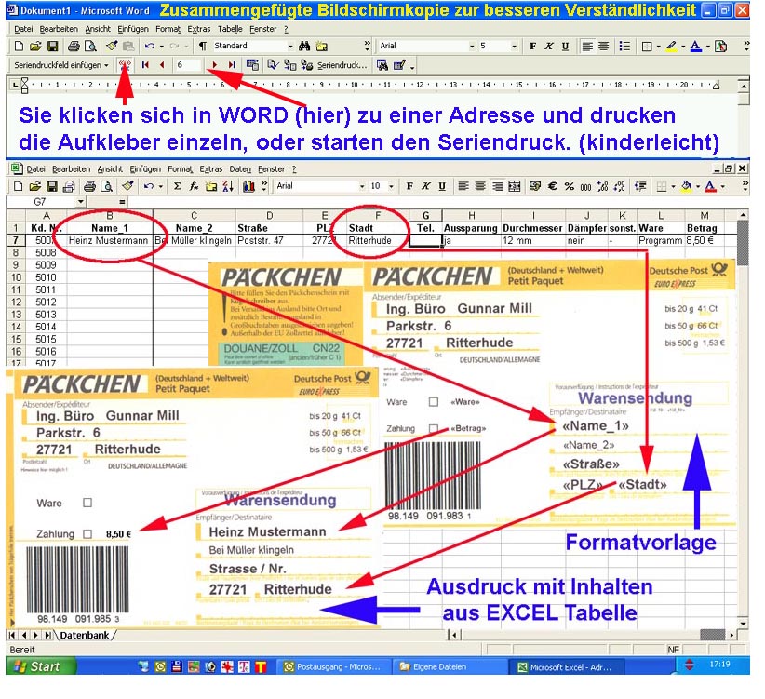Print the Word document using the printer icon
Viewport: 765px width, 699px height.
74,47
